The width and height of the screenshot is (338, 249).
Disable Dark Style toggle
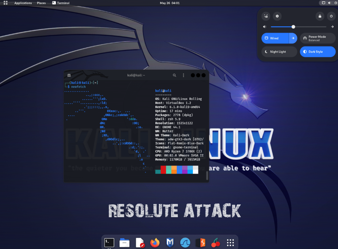[x=318, y=52]
